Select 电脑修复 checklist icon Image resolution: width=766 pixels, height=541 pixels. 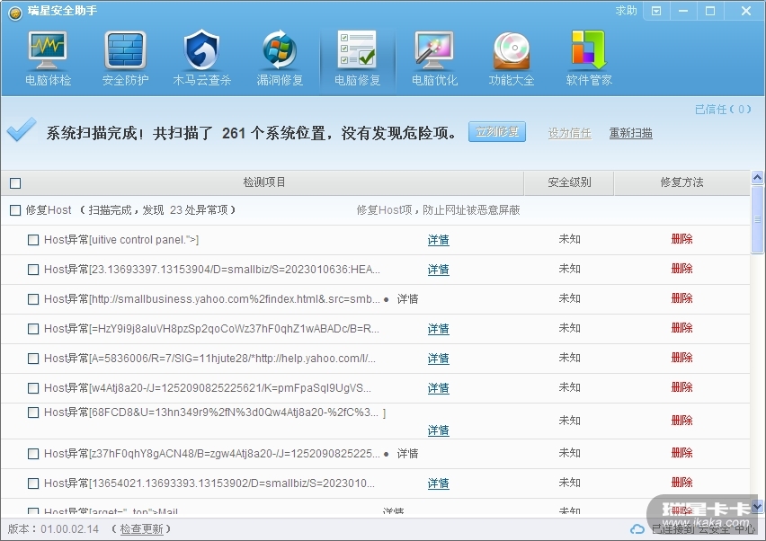(357, 49)
